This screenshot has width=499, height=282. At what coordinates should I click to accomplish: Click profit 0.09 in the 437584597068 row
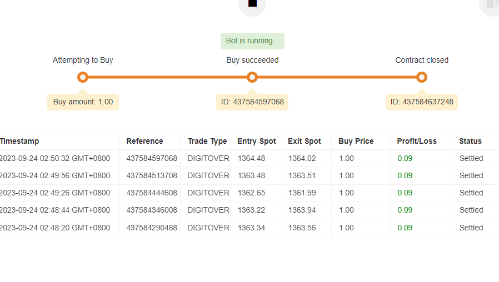pos(405,158)
